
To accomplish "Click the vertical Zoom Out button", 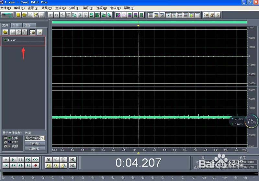I will (73, 165).
